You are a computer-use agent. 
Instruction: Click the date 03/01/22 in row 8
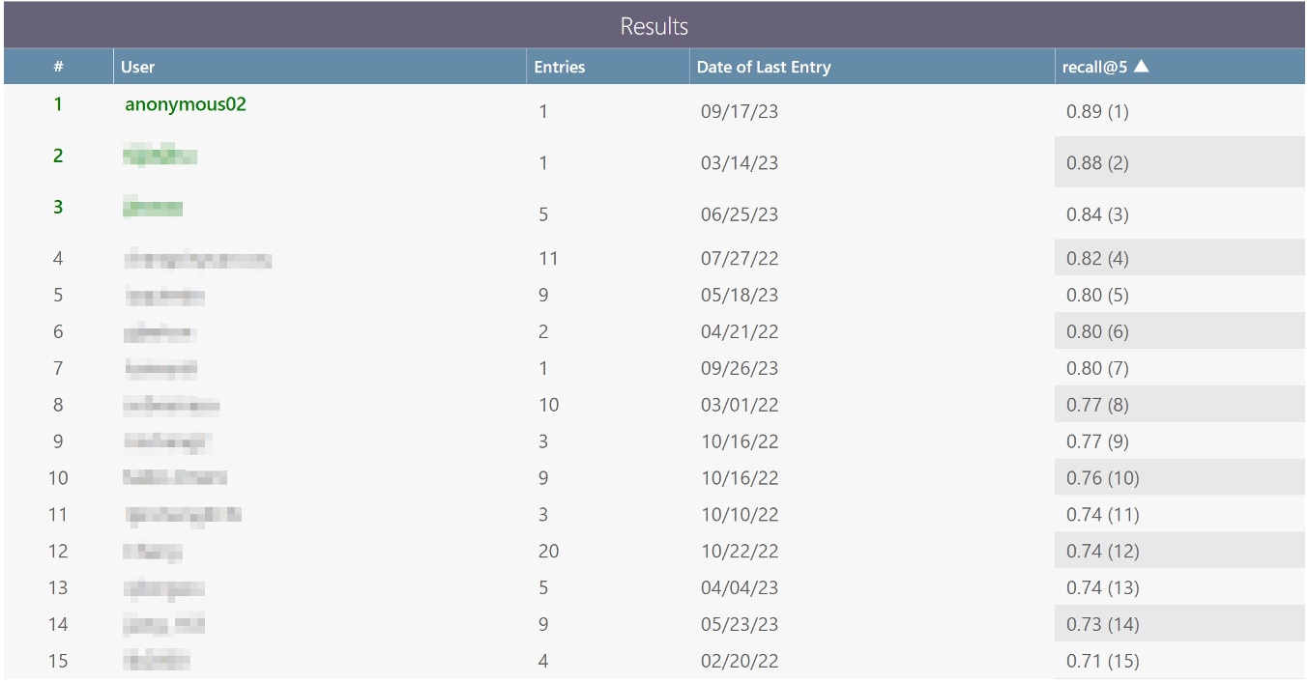click(741, 404)
